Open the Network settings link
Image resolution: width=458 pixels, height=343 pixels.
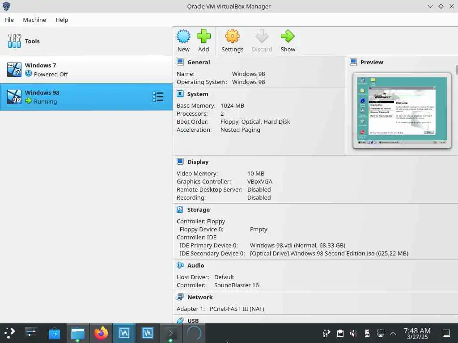click(200, 297)
